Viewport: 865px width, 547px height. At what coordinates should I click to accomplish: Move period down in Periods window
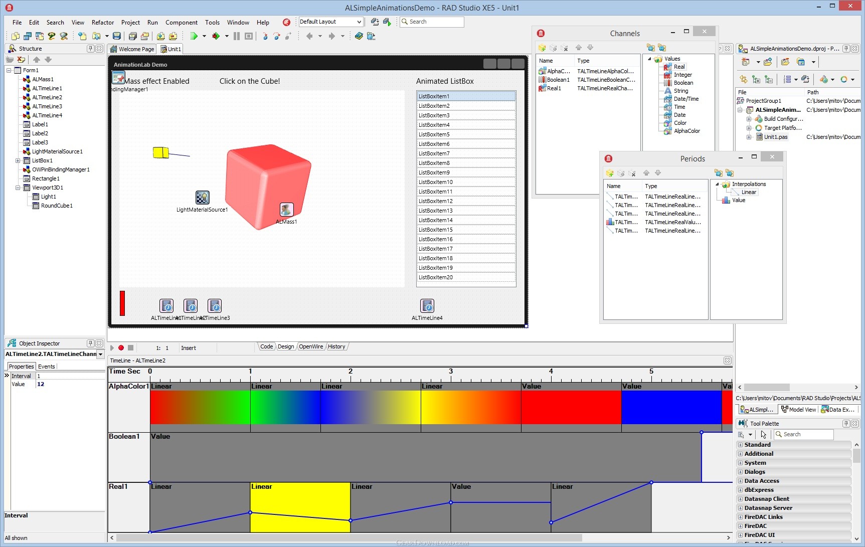pyautogui.click(x=658, y=173)
